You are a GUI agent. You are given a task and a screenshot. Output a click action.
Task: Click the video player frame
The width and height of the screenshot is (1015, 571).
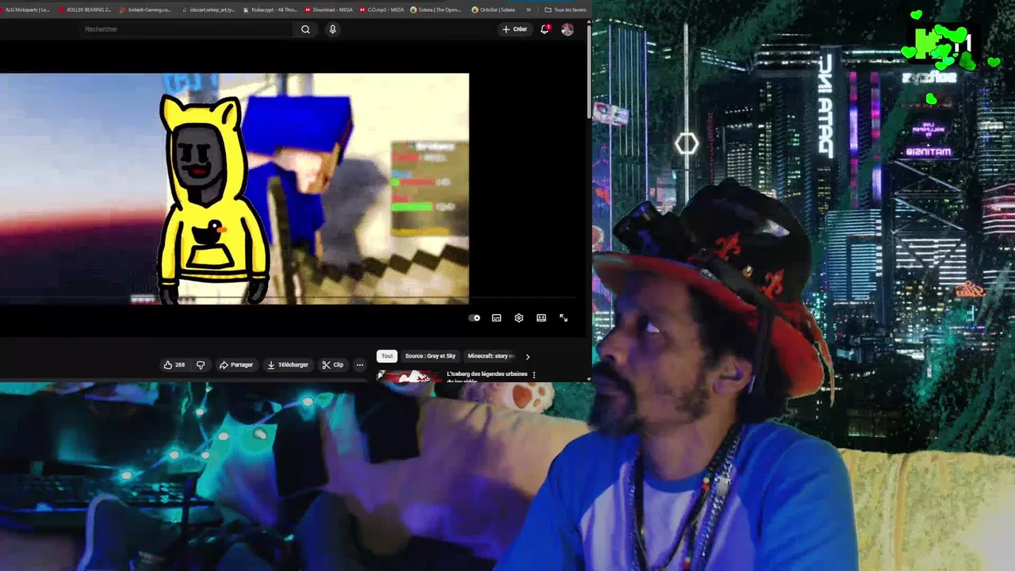[235, 189]
